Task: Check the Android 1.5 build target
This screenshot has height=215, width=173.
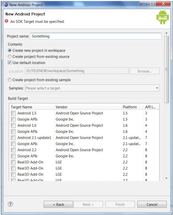Action: click(x=13, y=113)
